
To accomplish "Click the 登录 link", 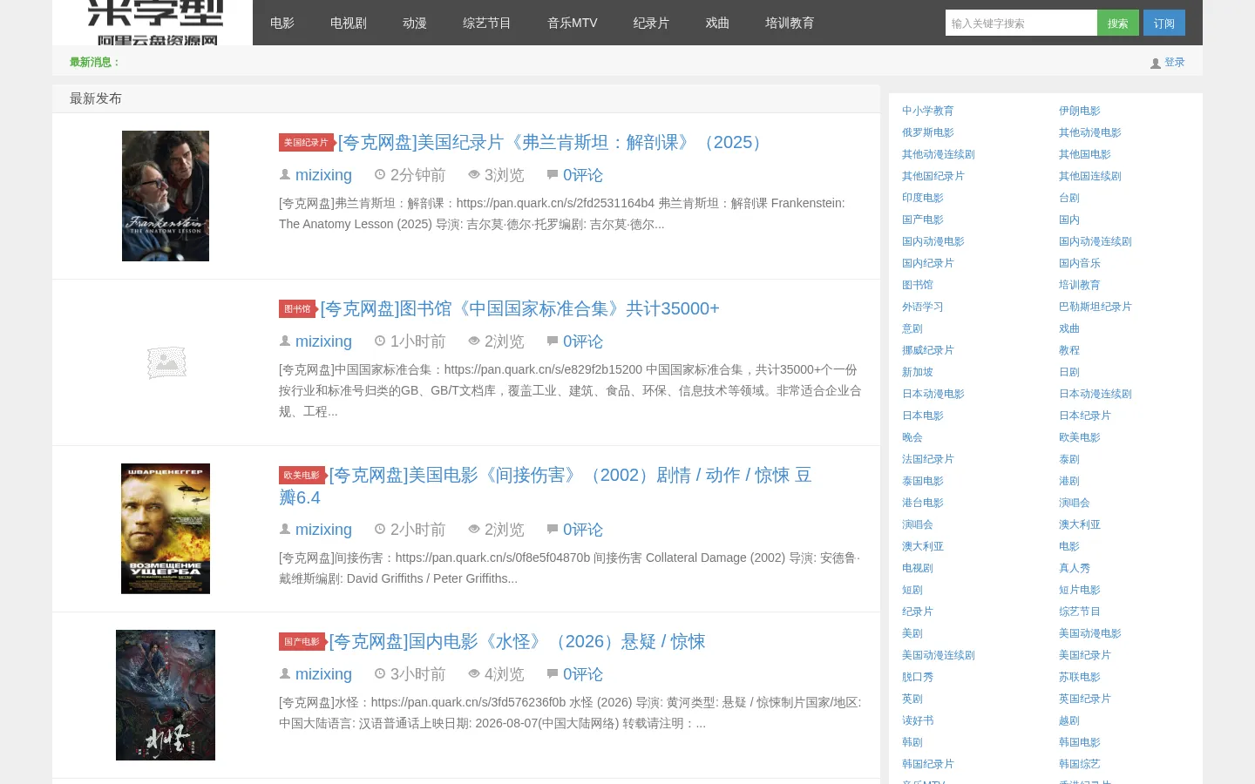I will point(1175,63).
